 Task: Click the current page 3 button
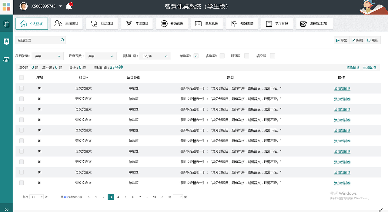pyautogui.click(x=111, y=197)
